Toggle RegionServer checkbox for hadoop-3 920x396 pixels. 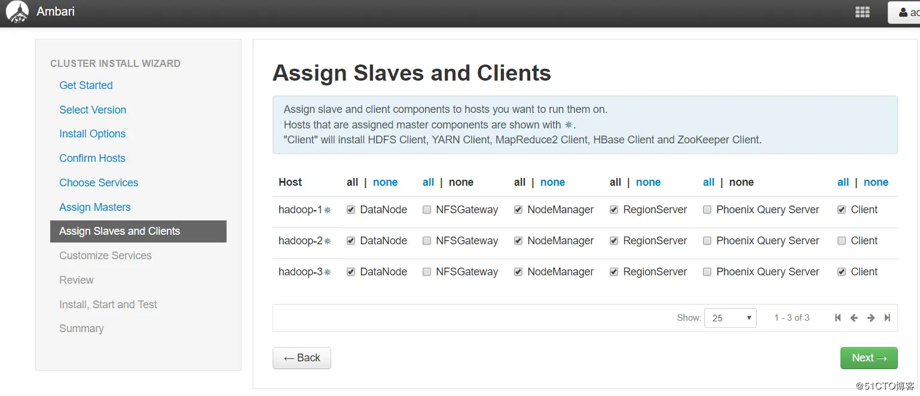coord(614,272)
